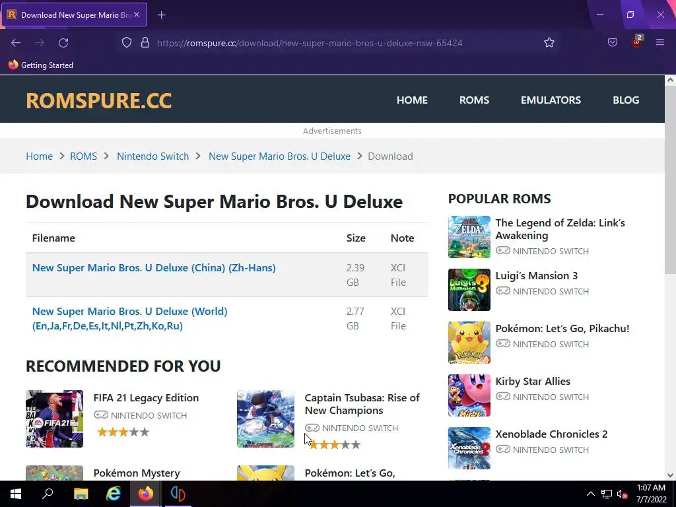Open the BLOG navigation menu item
The width and height of the screenshot is (676, 507).
626,100
